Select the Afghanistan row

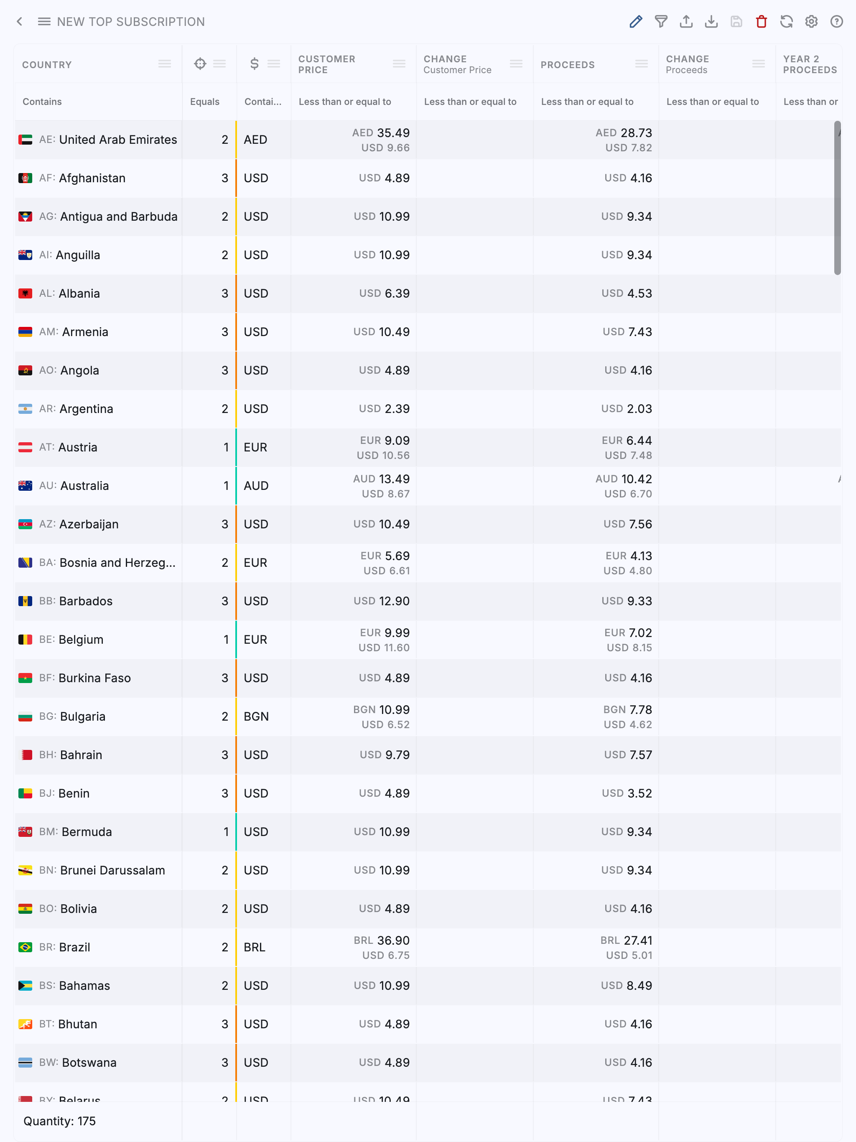coord(92,178)
